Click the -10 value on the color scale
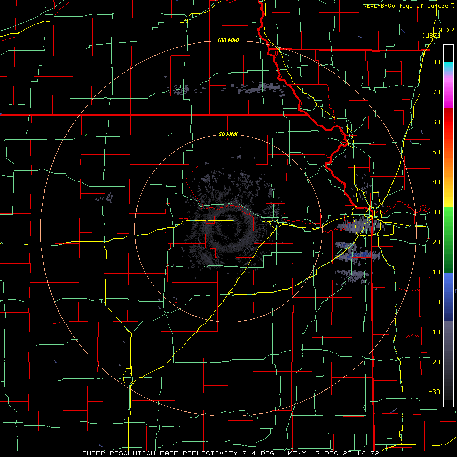457x457 pixels. pyautogui.click(x=434, y=332)
